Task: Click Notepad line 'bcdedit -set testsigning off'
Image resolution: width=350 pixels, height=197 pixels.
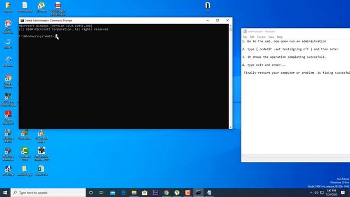Action: [290, 49]
